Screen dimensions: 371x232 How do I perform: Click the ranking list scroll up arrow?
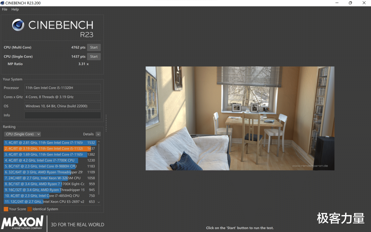pyautogui.click(x=99, y=142)
